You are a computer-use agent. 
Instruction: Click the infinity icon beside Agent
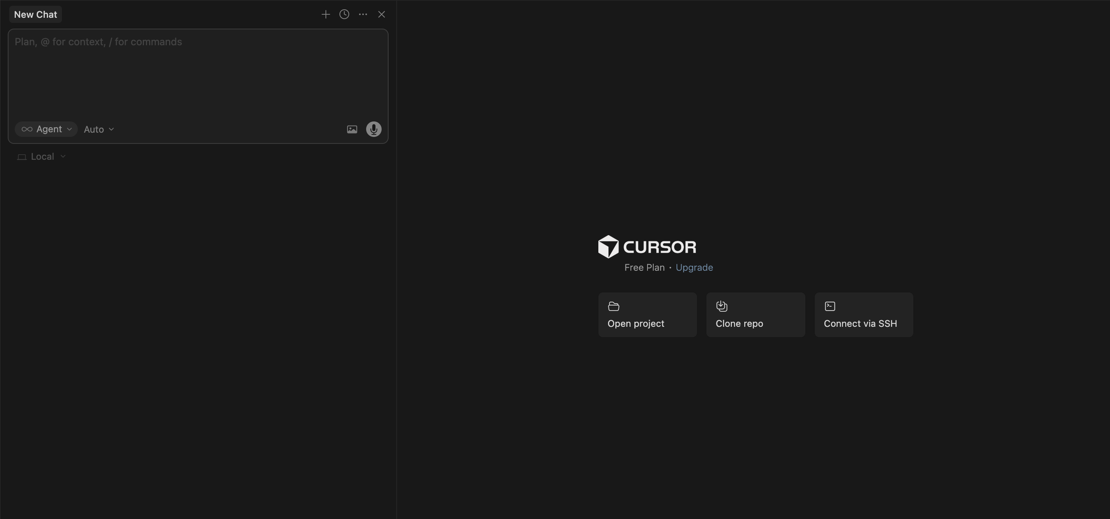click(27, 129)
